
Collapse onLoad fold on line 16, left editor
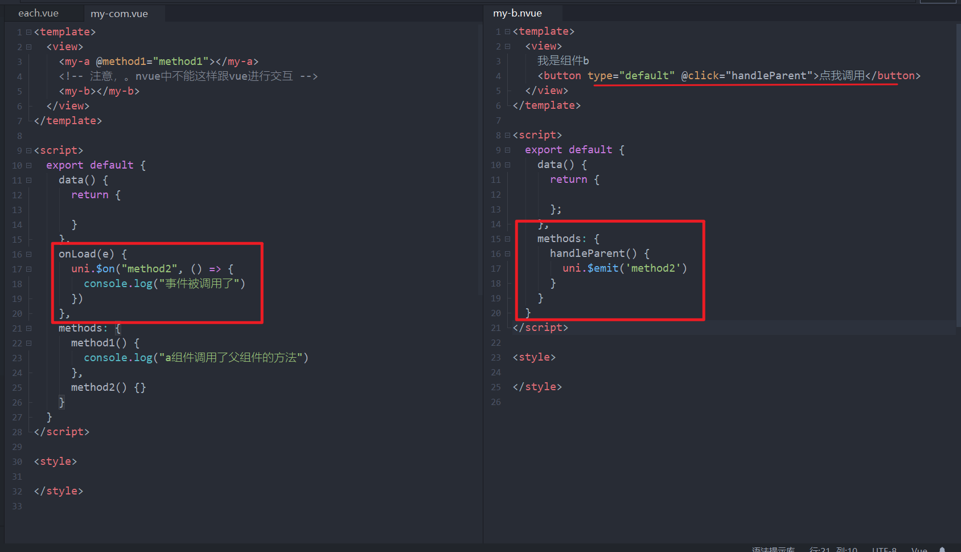click(28, 255)
